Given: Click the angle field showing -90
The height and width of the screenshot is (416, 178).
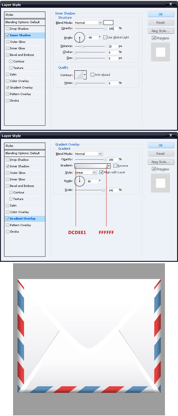Looking at the screenshot, I should [92, 37].
